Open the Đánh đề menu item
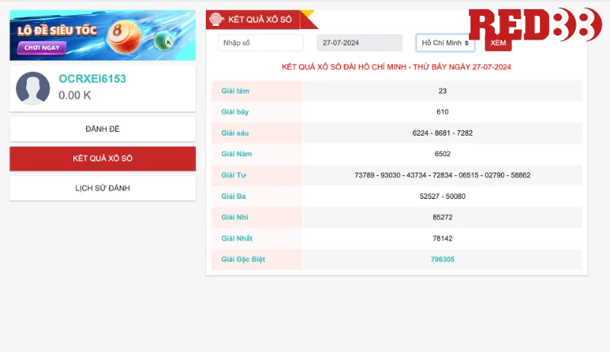The width and height of the screenshot is (610, 352). tap(102, 129)
